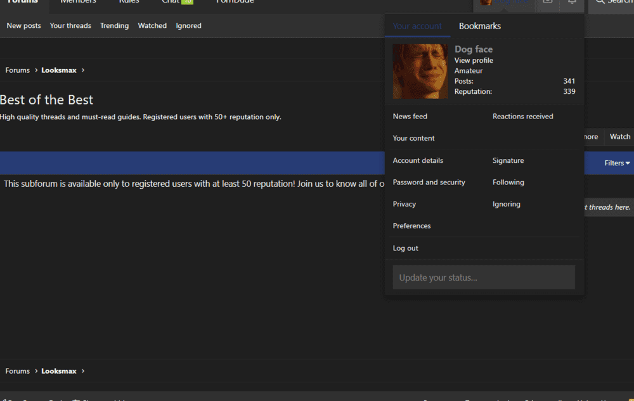The height and width of the screenshot is (401, 634).
Task: Focus the Update your status field
Action: pos(484,277)
